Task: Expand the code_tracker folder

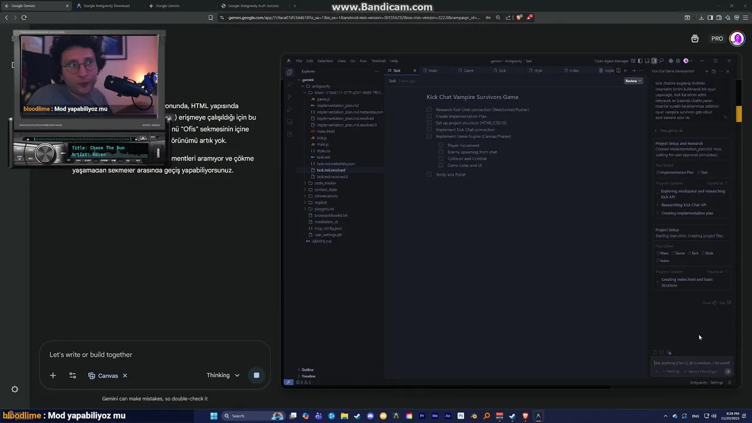Action: point(325,183)
